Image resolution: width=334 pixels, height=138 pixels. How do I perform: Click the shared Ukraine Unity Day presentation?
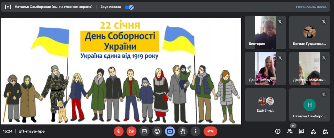121,71
